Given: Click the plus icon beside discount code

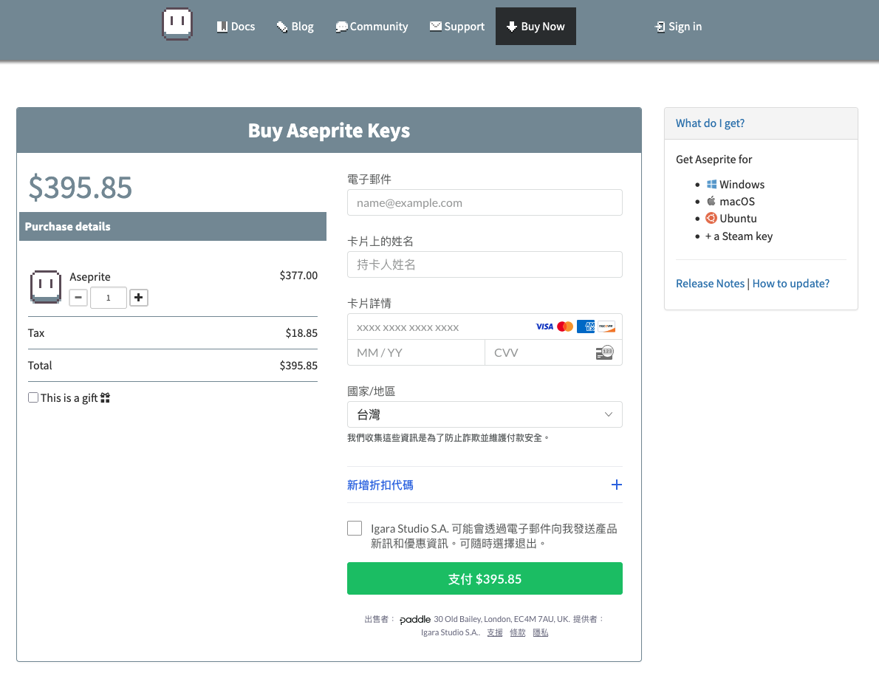Looking at the screenshot, I should 617,485.
